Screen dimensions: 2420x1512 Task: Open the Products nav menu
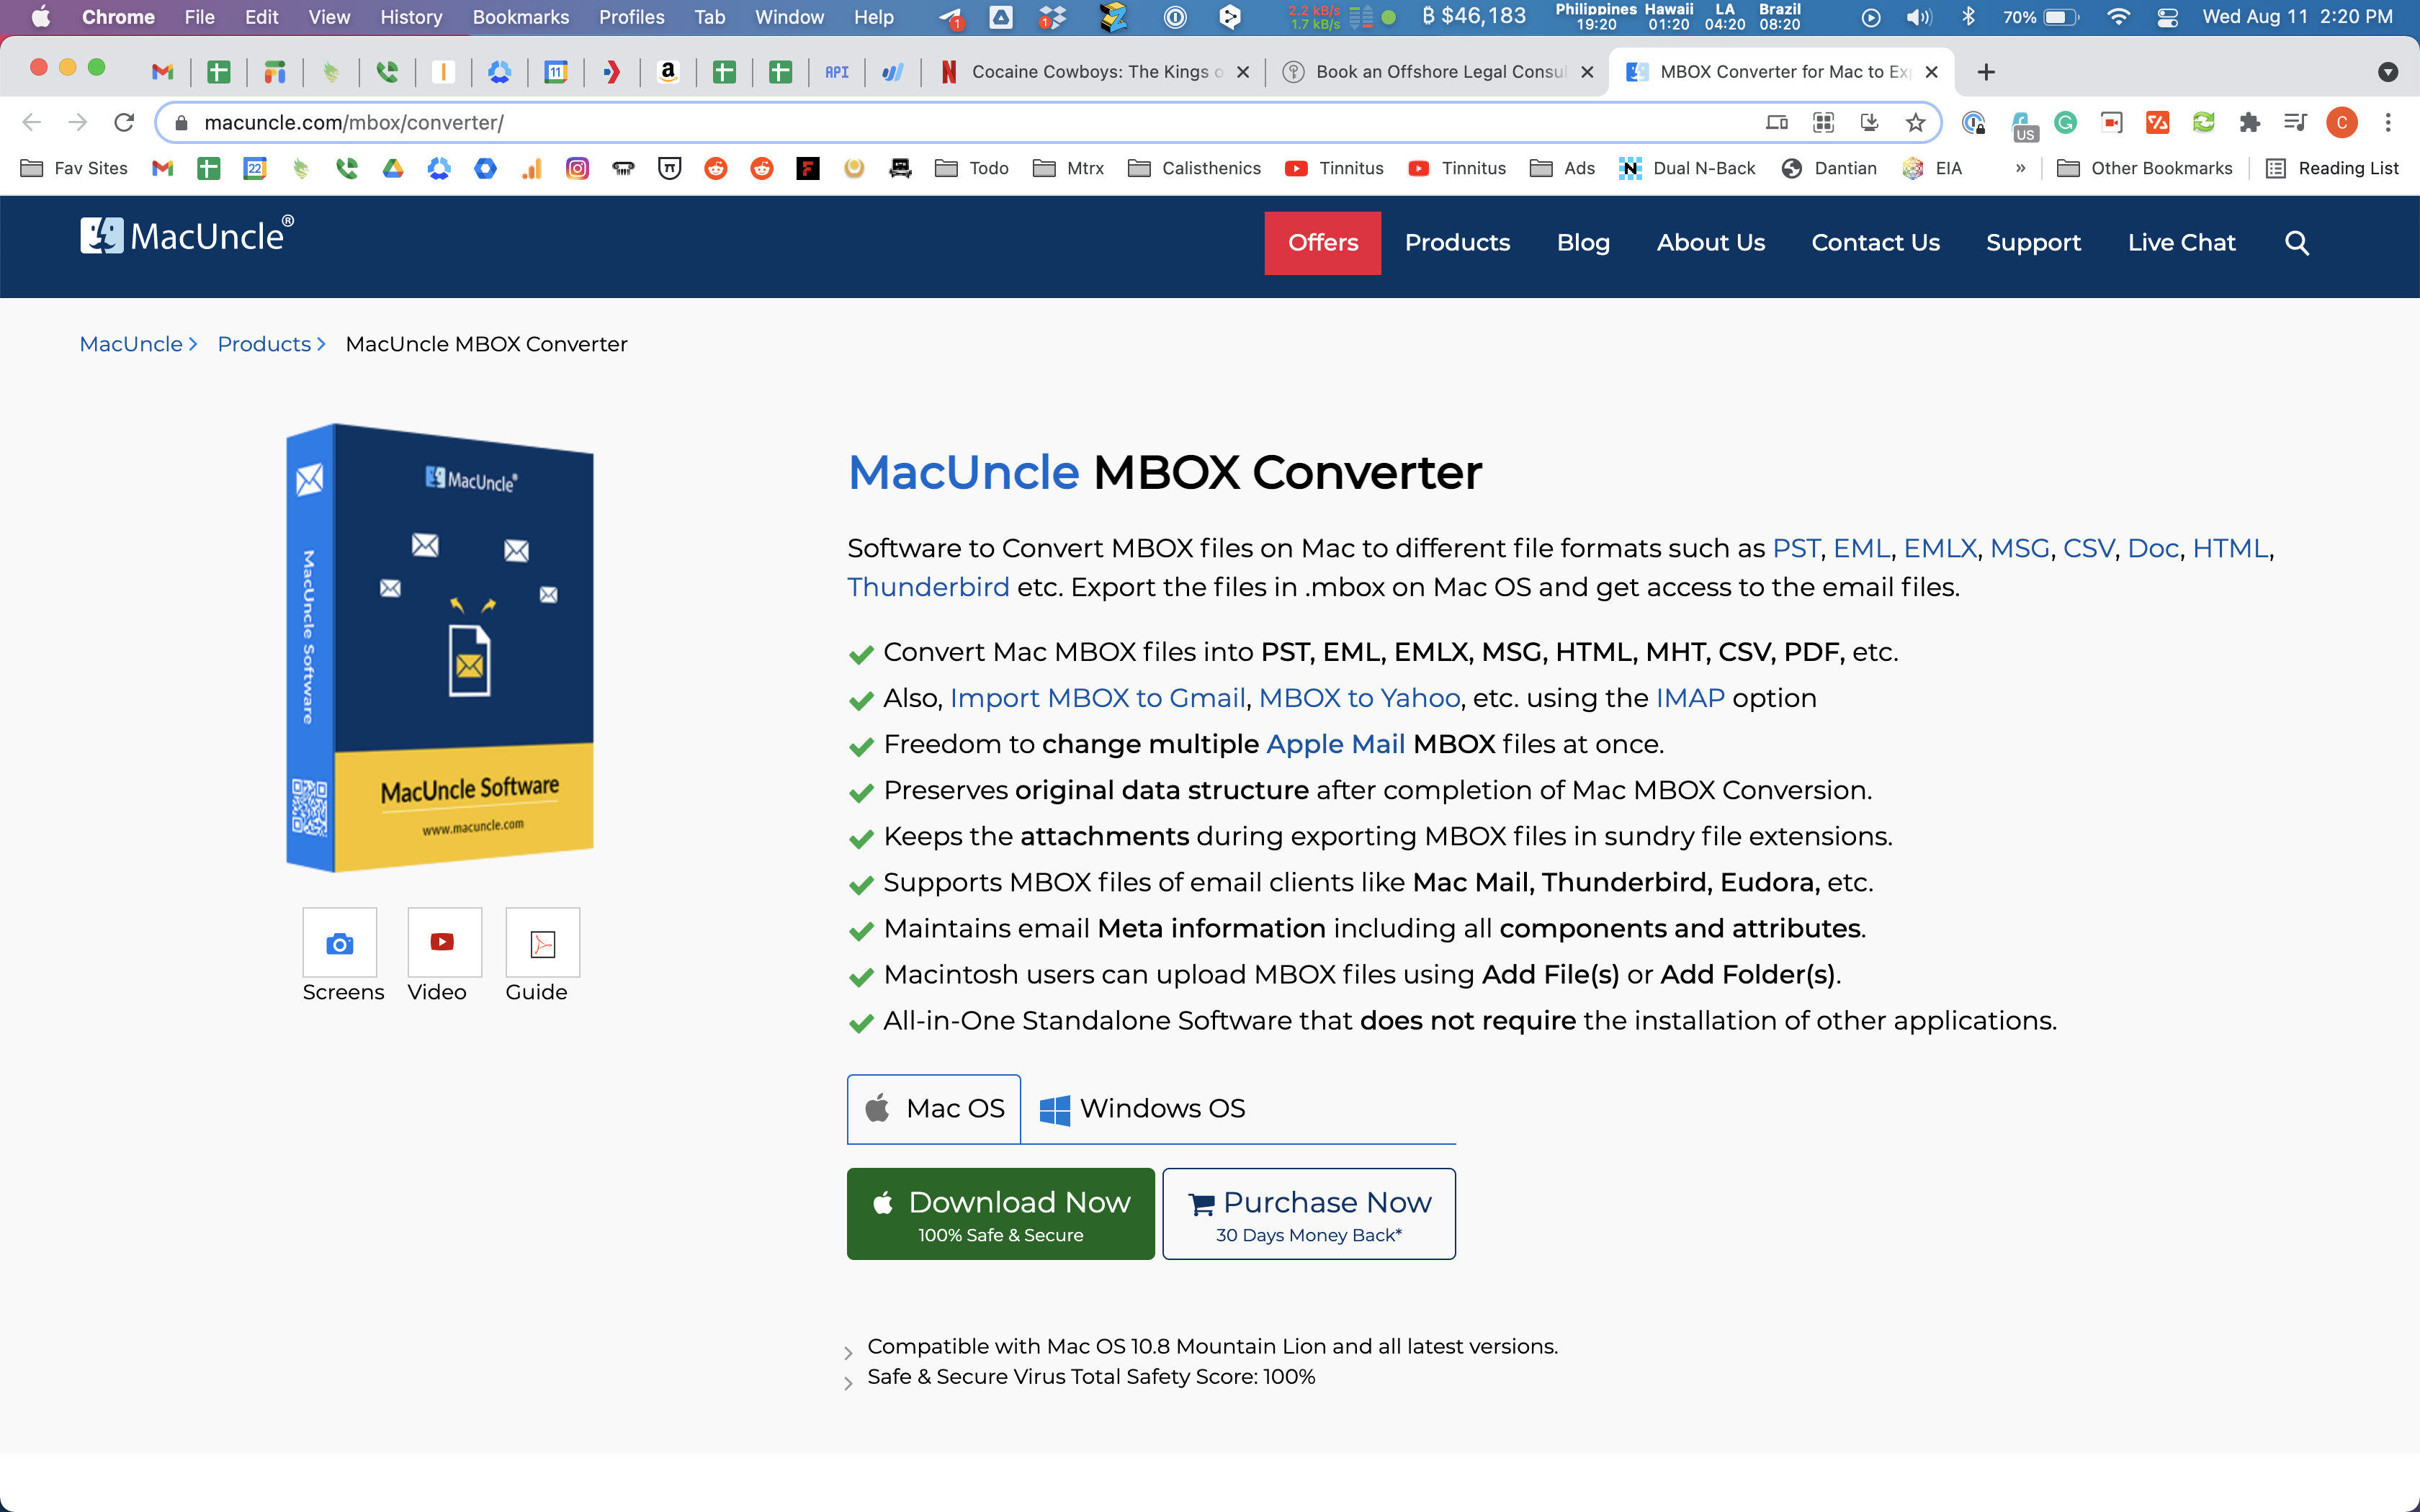(1457, 243)
